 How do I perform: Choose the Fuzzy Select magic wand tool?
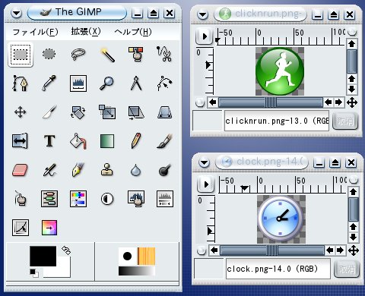click(107, 55)
